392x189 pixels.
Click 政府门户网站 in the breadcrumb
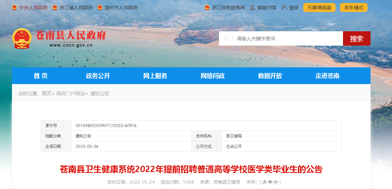71,93
